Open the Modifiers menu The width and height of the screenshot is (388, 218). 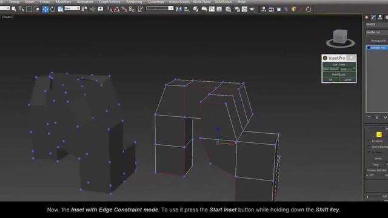(63, 2)
